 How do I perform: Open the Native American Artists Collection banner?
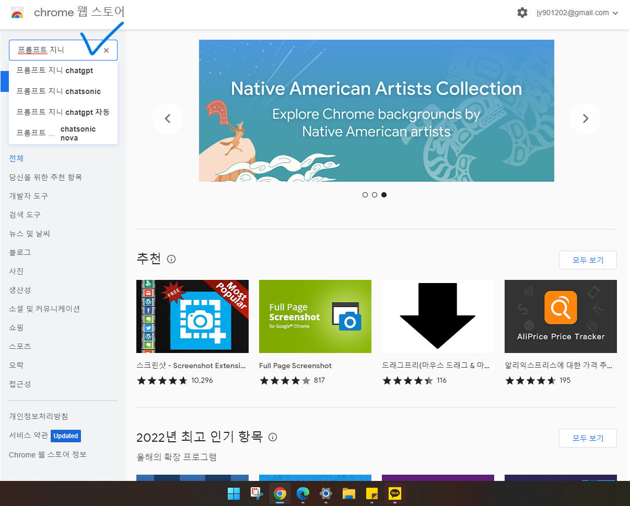[376, 111]
